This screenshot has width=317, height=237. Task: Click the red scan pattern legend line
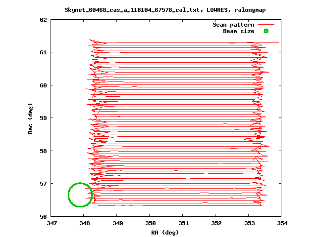tap(266, 25)
